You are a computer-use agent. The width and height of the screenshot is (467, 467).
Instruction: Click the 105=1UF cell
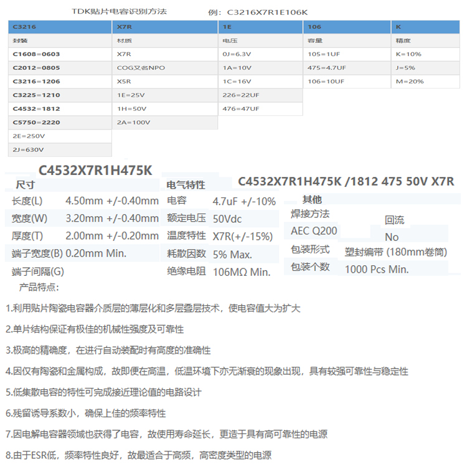(x=347, y=54)
